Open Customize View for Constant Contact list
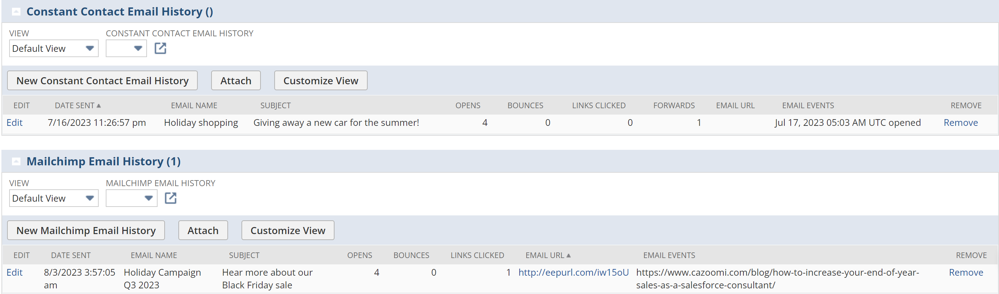999x294 pixels. tap(320, 81)
